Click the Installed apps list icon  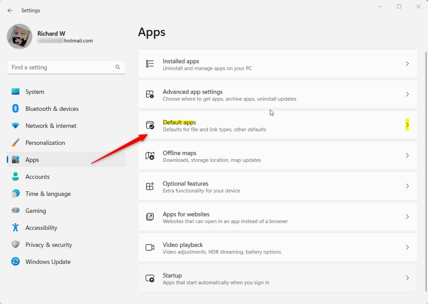pyautogui.click(x=150, y=63)
